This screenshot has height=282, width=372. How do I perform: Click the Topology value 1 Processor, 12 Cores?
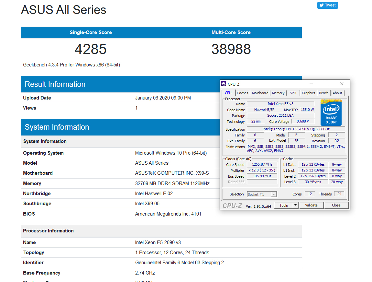point(172,253)
